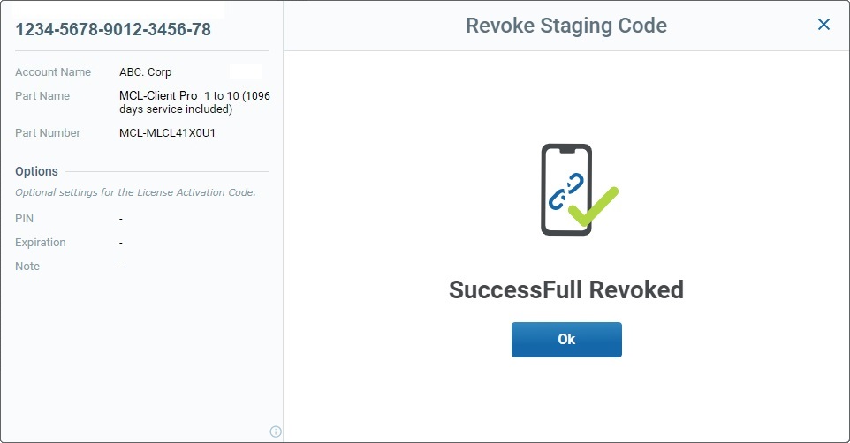Click the Ok button
Screen dimensions: 850x443
coord(566,340)
